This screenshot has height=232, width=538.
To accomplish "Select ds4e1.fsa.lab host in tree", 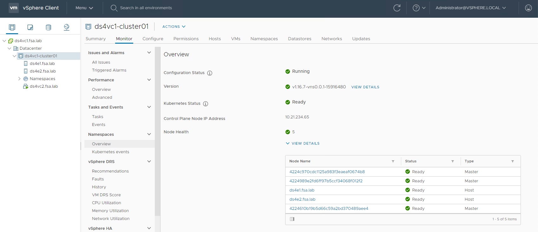I will click(42, 64).
